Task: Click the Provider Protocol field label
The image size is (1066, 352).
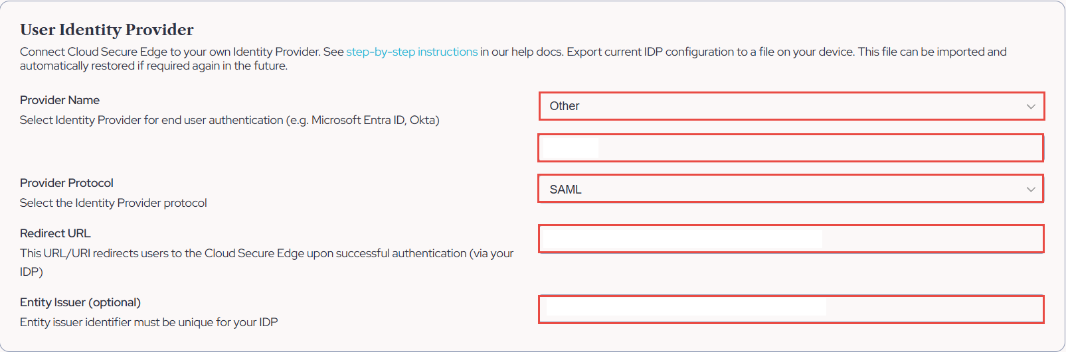Action: (66, 183)
